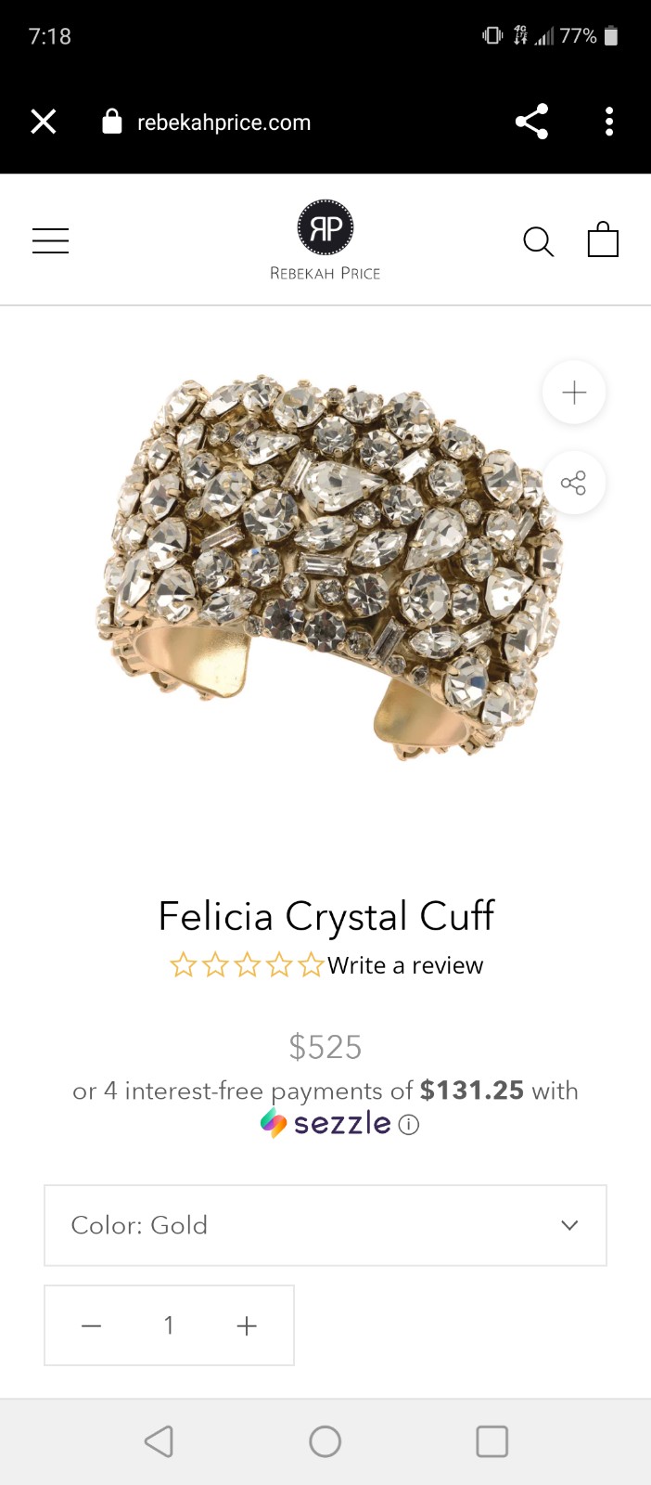Image resolution: width=651 pixels, height=1485 pixels.
Task: Expand the Color: Gold dropdown
Action: [x=325, y=1225]
